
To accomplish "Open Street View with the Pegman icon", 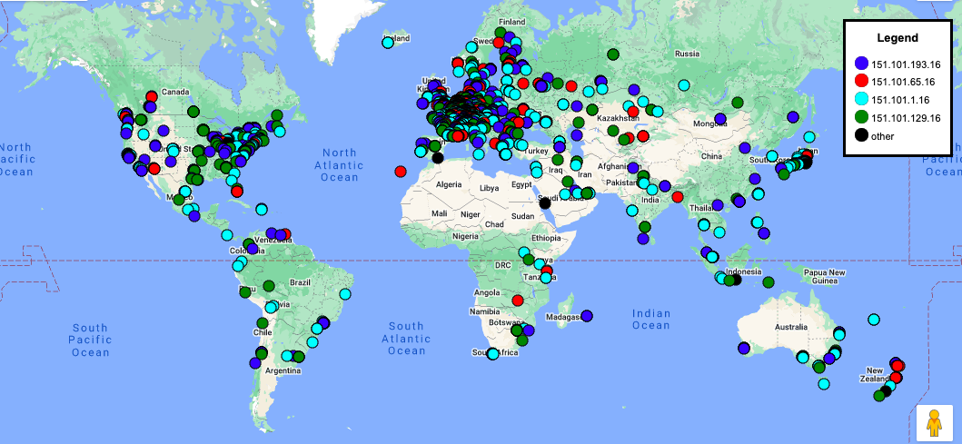I will click(x=935, y=423).
